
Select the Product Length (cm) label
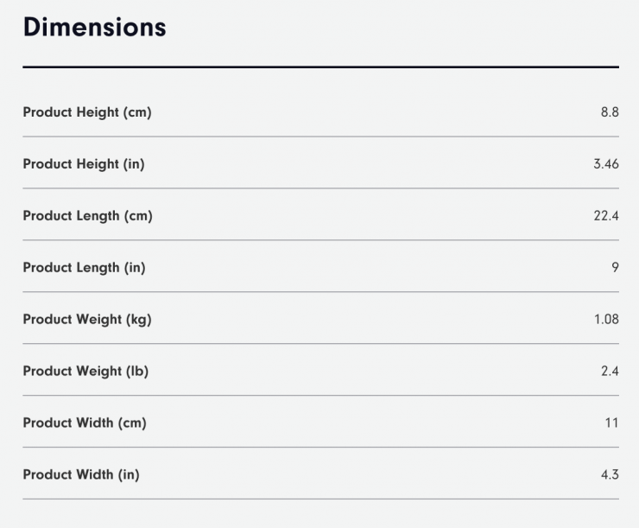(87, 216)
